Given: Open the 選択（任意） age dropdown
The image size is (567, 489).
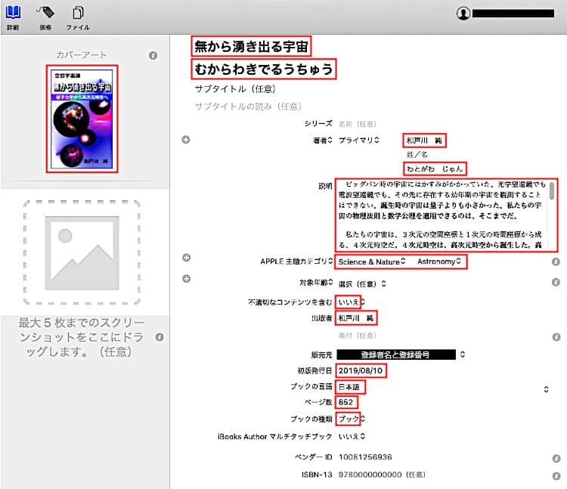Looking at the screenshot, I should [362, 283].
